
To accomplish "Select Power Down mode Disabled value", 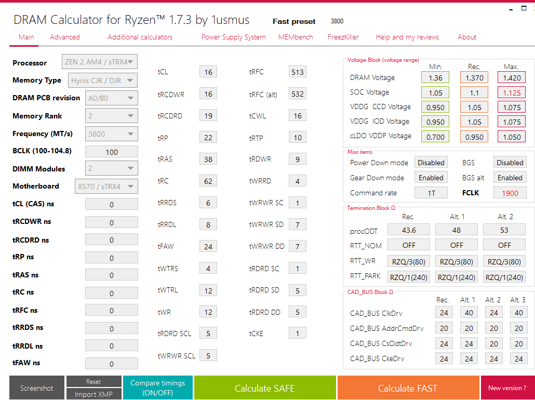I will coord(431,163).
